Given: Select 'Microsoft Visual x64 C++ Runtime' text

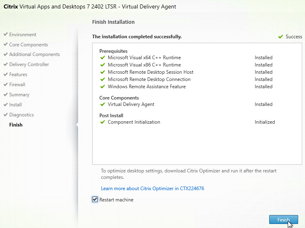Looking at the screenshot, I should coord(144,58).
